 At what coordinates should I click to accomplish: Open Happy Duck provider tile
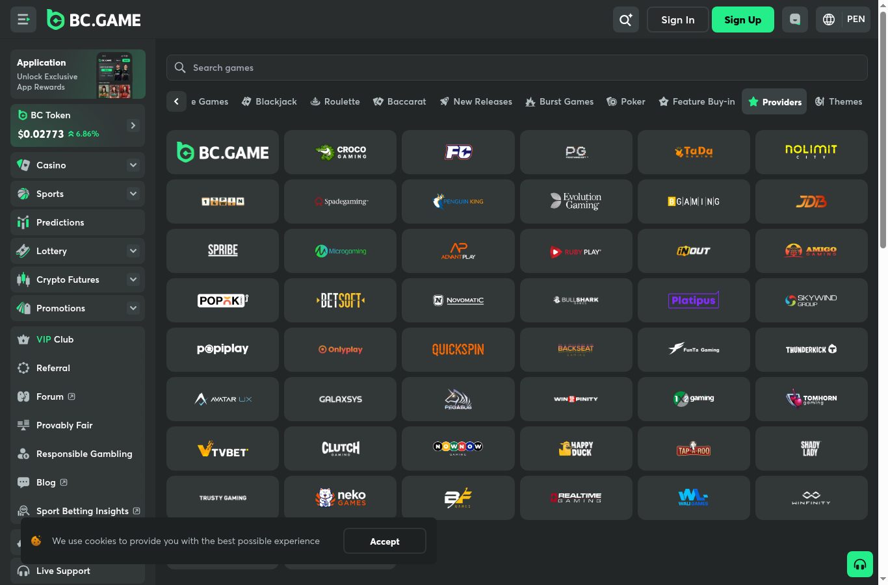576,448
